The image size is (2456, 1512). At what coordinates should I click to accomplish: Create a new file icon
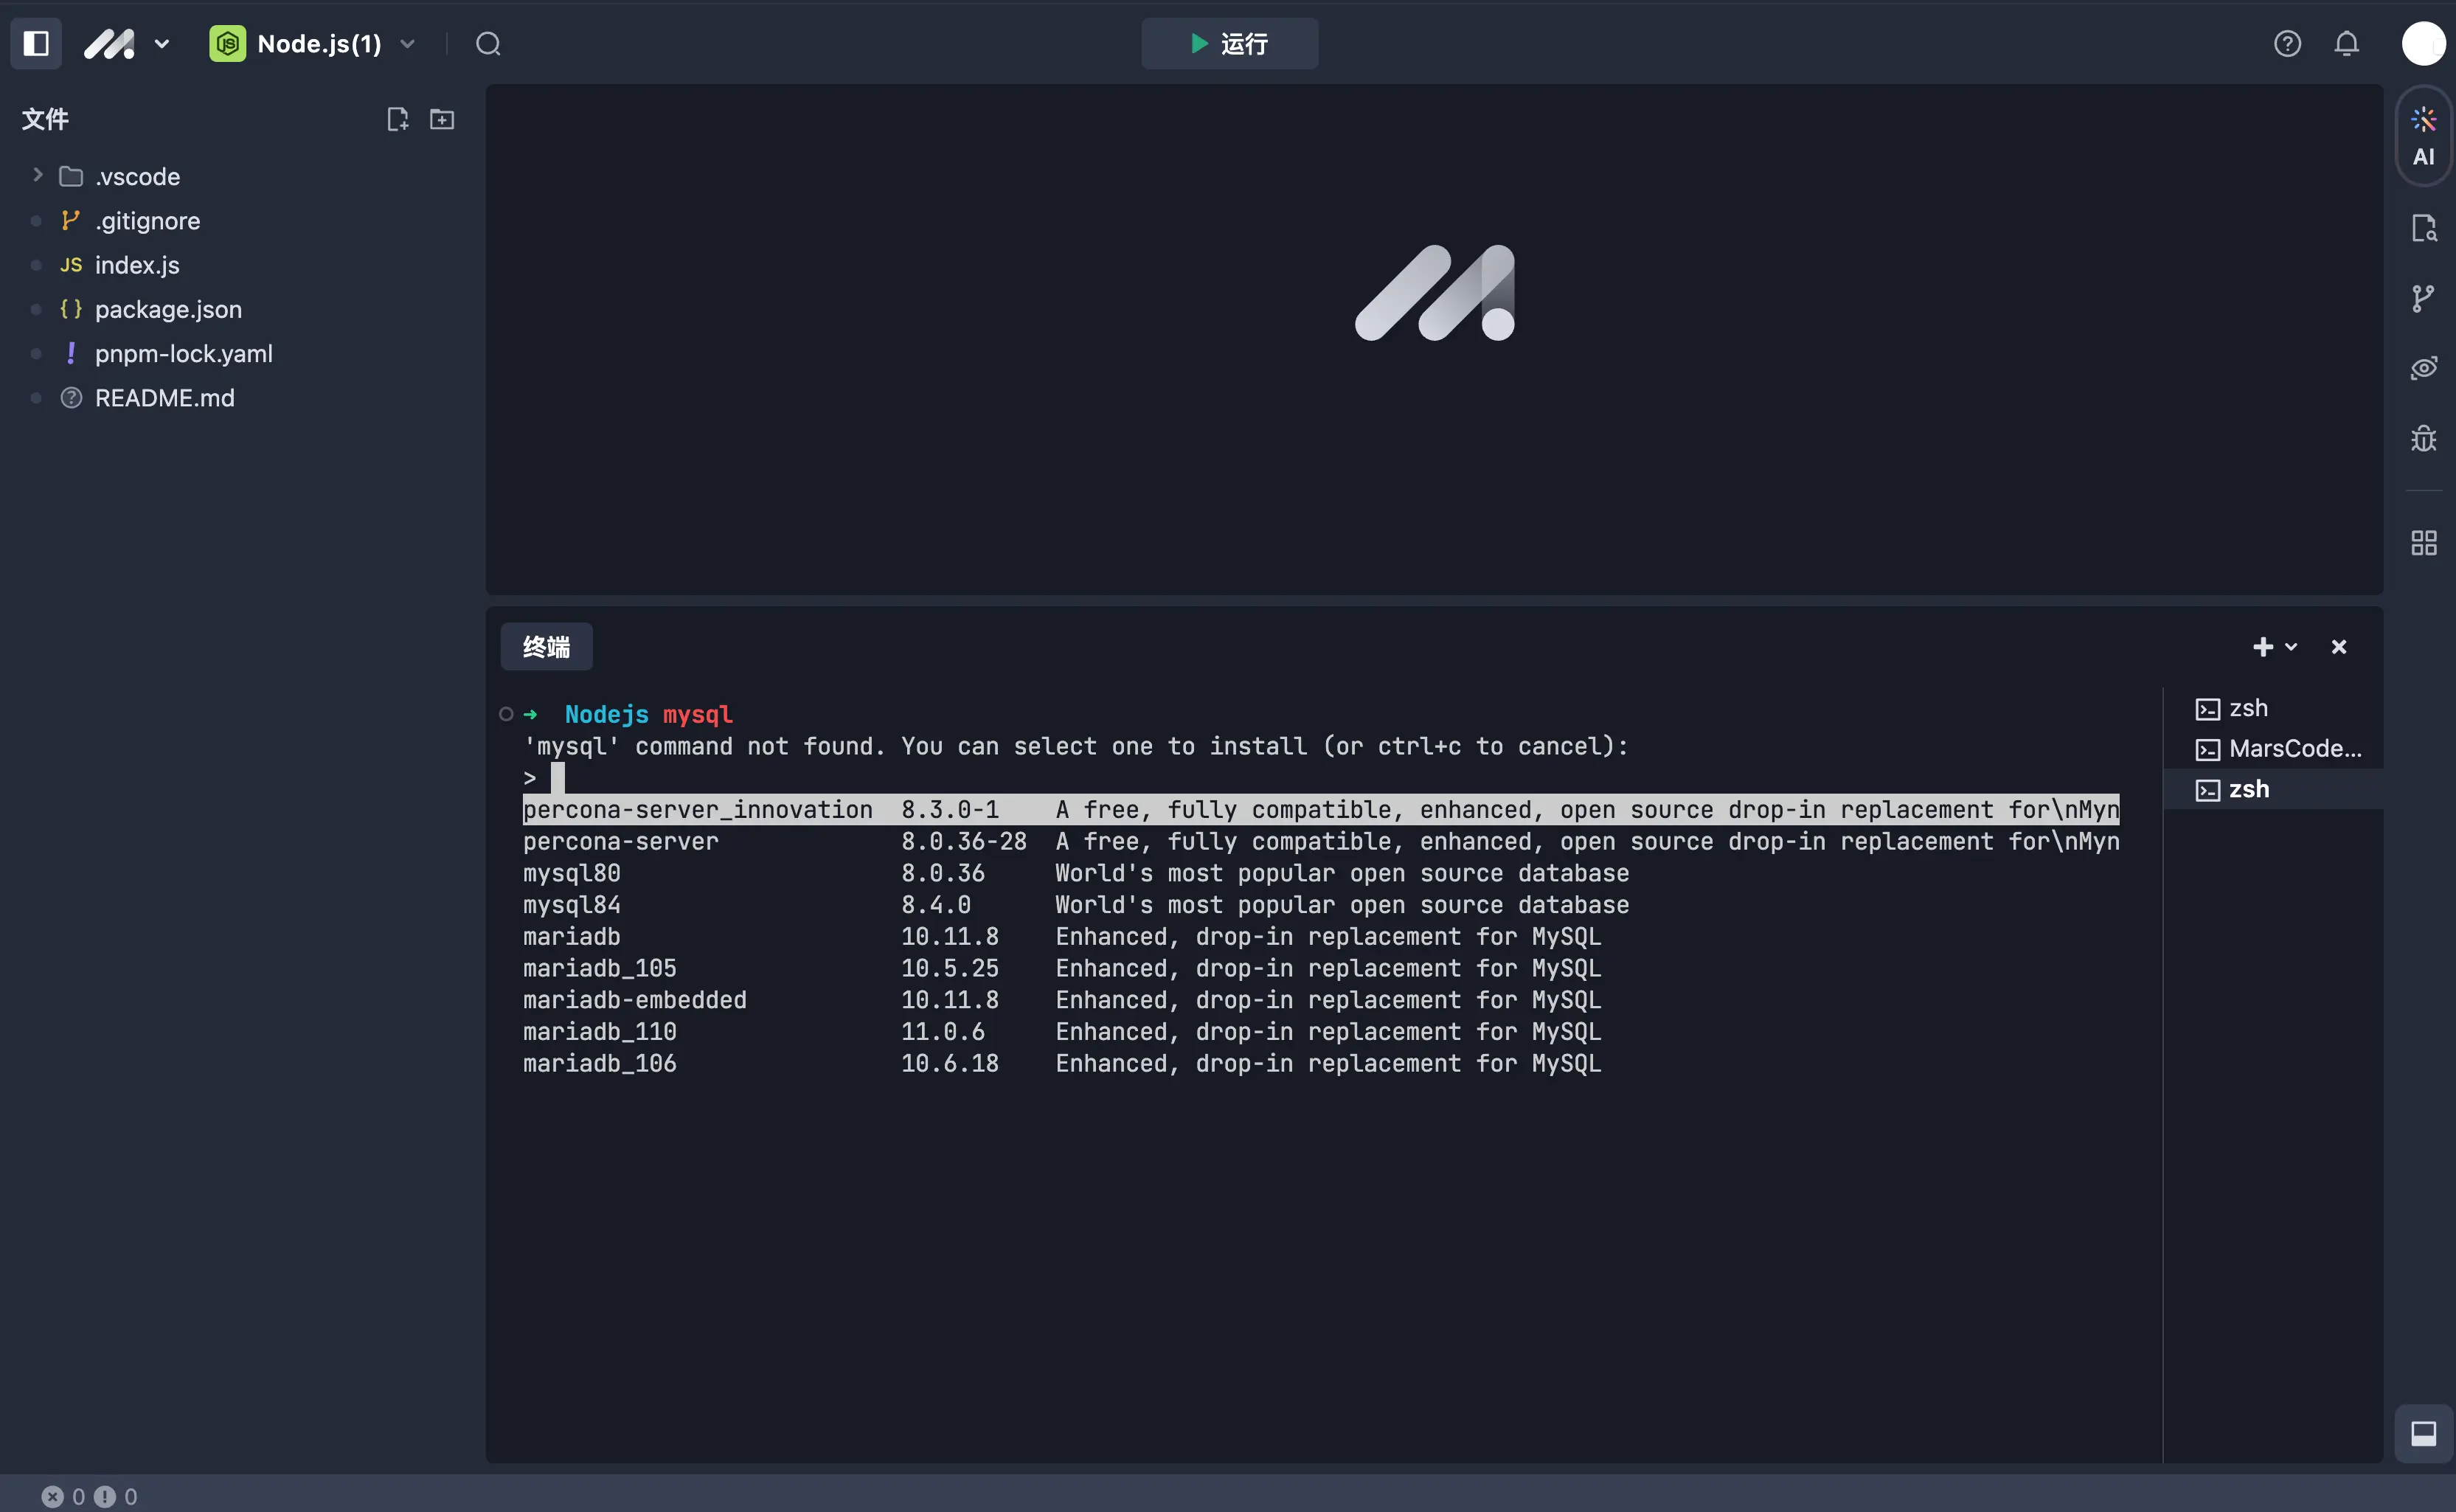click(x=397, y=119)
